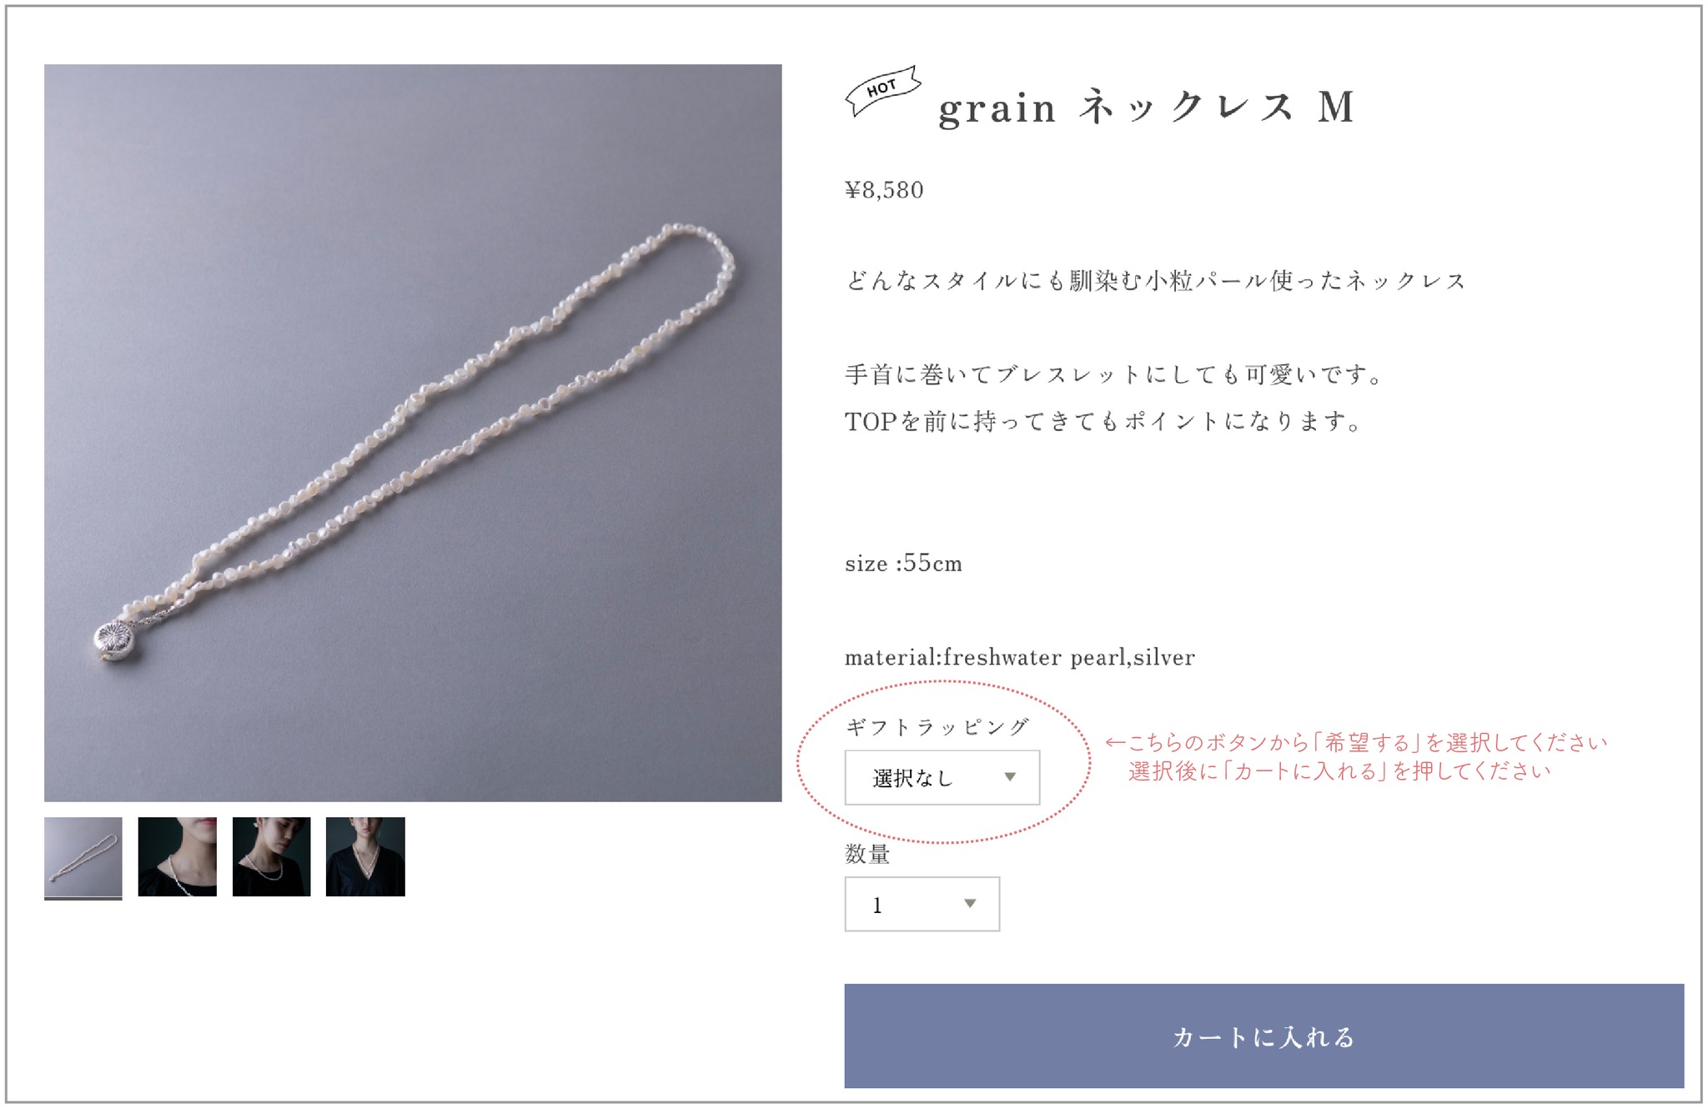Select the first necklace-only thumbnail
The width and height of the screenshot is (1708, 1109).
83,857
